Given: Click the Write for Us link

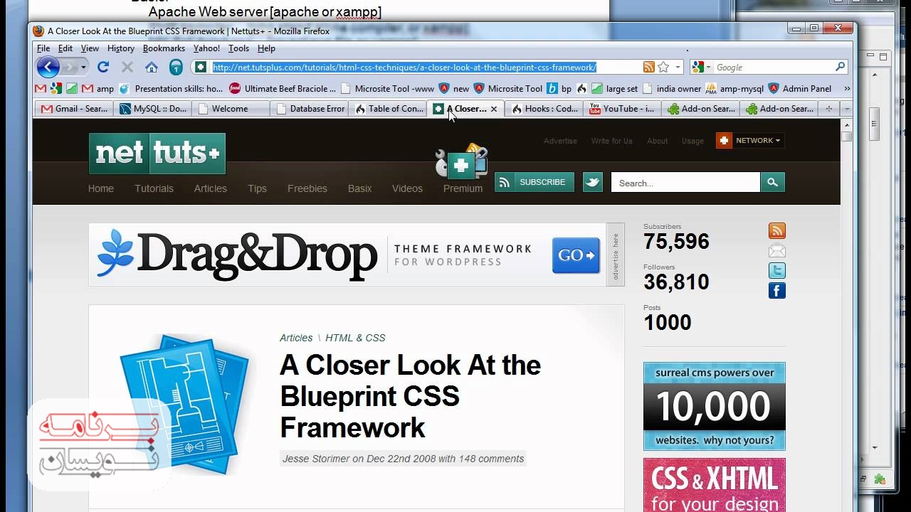Looking at the screenshot, I should click(x=611, y=141).
